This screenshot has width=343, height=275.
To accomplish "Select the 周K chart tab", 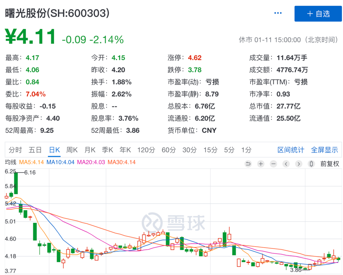I will tap(72, 150).
